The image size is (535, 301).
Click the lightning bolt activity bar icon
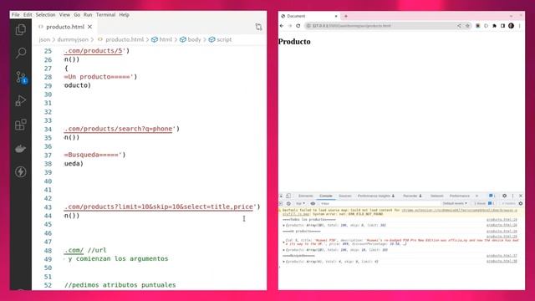[20, 171]
